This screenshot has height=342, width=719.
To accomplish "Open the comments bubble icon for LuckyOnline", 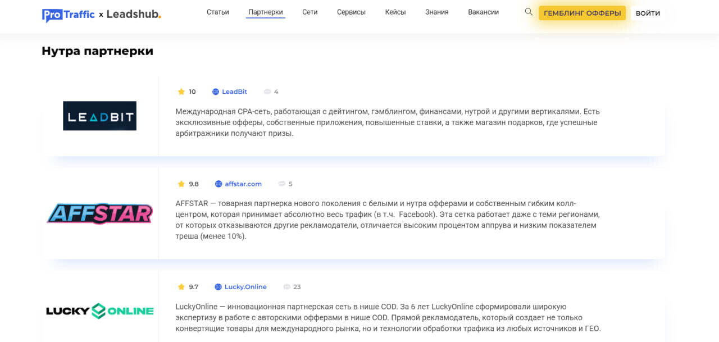I will (287, 287).
